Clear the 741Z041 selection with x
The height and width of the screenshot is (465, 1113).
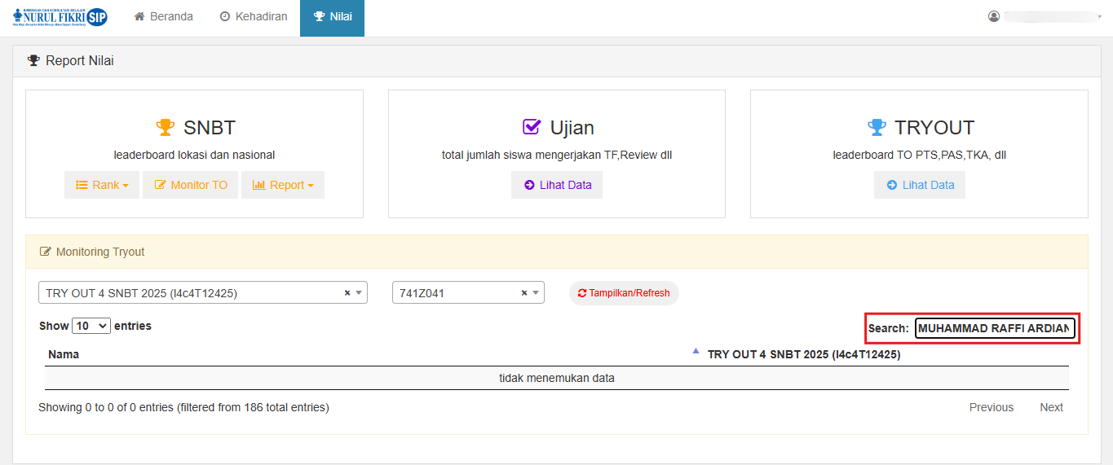[524, 293]
